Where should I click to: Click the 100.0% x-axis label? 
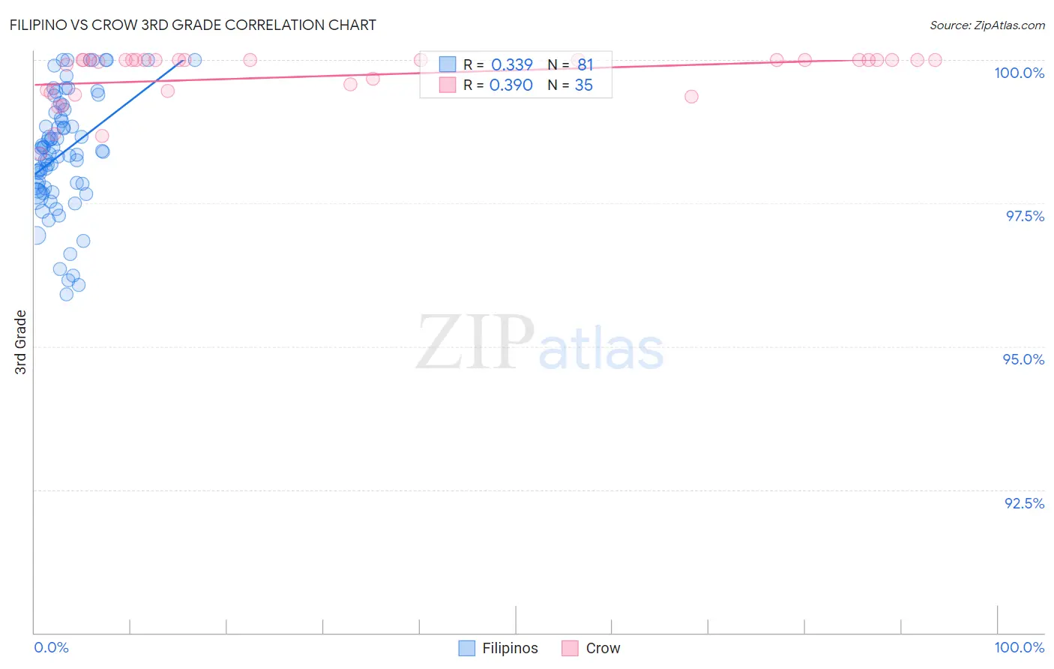pyautogui.click(x=1020, y=647)
